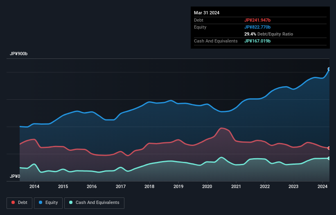Image resolution: width=336 pixels, height=215 pixels.
Task: Click Cash And Equivalents label in tooltip
Action: [x=216, y=41]
